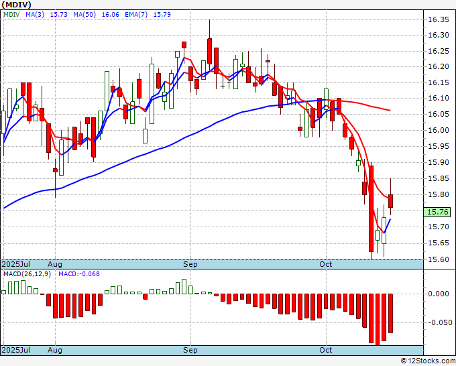Click the 12Stocks.com copyright credit
456x366 pixels.
coord(428,361)
